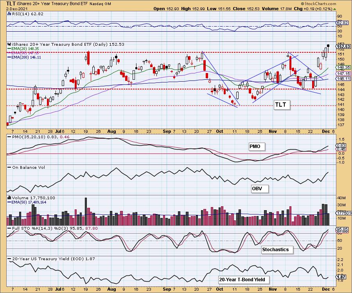Click the TLT ticker symbol in header

pyautogui.click(x=11, y=4)
